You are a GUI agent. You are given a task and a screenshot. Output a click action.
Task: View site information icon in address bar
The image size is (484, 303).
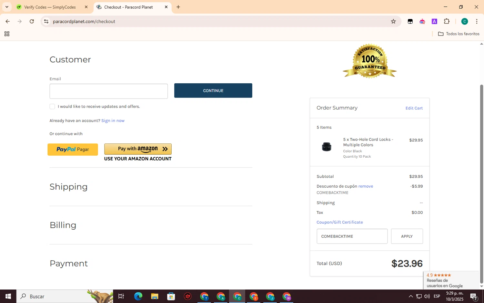tap(46, 21)
